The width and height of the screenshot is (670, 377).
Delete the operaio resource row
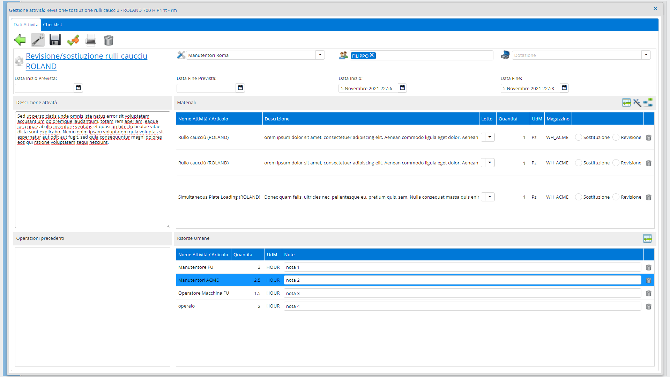(x=649, y=306)
